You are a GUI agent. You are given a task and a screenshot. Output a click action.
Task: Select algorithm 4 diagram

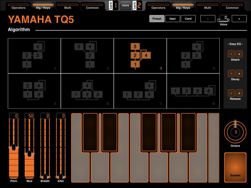point(193,56)
